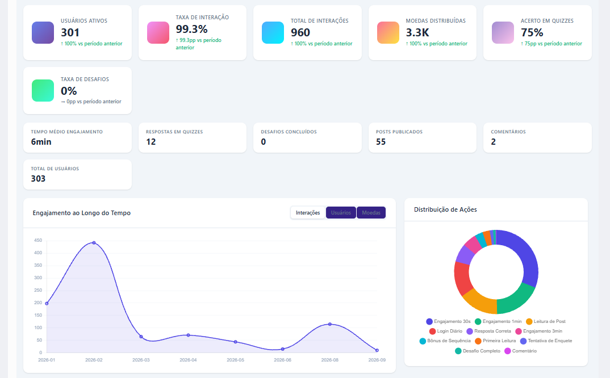
Task: Click the pink Taxa de Interação icon
Action: [158, 33]
